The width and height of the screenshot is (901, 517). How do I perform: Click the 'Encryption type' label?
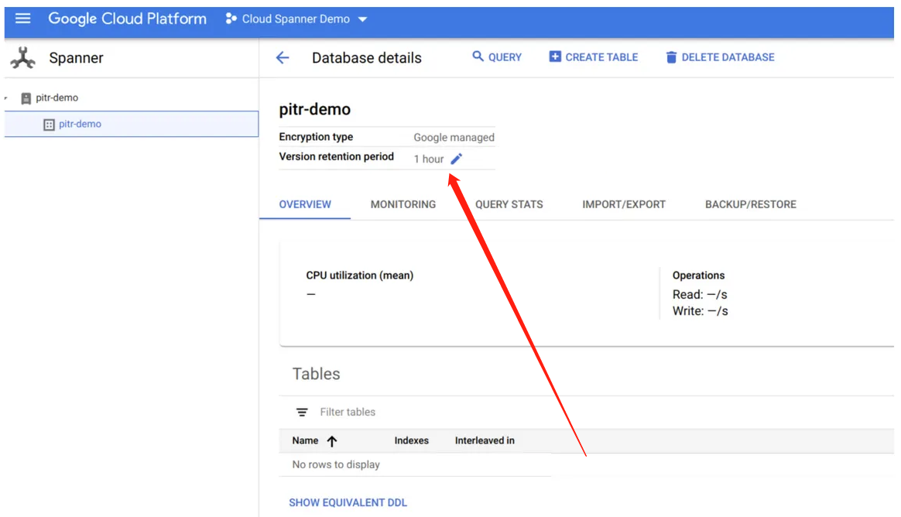pos(316,137)
